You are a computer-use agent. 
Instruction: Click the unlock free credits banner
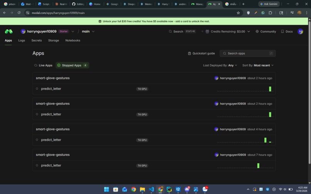(154, 21)
